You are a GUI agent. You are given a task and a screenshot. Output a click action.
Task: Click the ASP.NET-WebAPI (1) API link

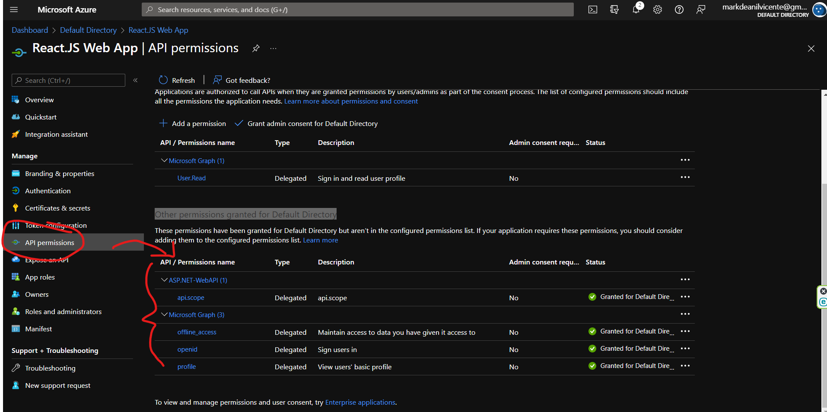[x=198, y=280]
